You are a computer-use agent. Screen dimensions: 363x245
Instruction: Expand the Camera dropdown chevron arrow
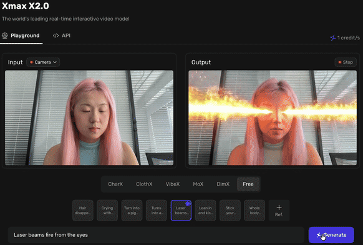55,62
